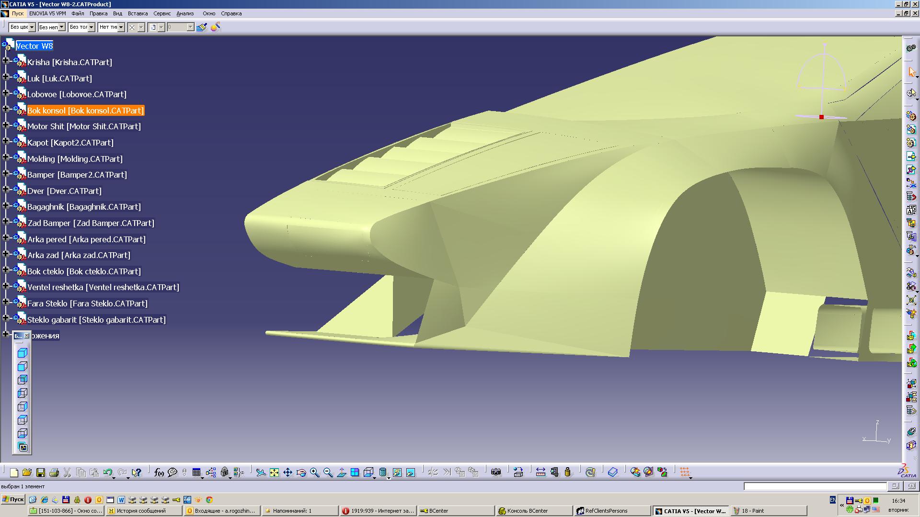Viewport: 920px width, 517px height.
Task: Expand the Krisha tree node
Action: click(x=6, y=61)
